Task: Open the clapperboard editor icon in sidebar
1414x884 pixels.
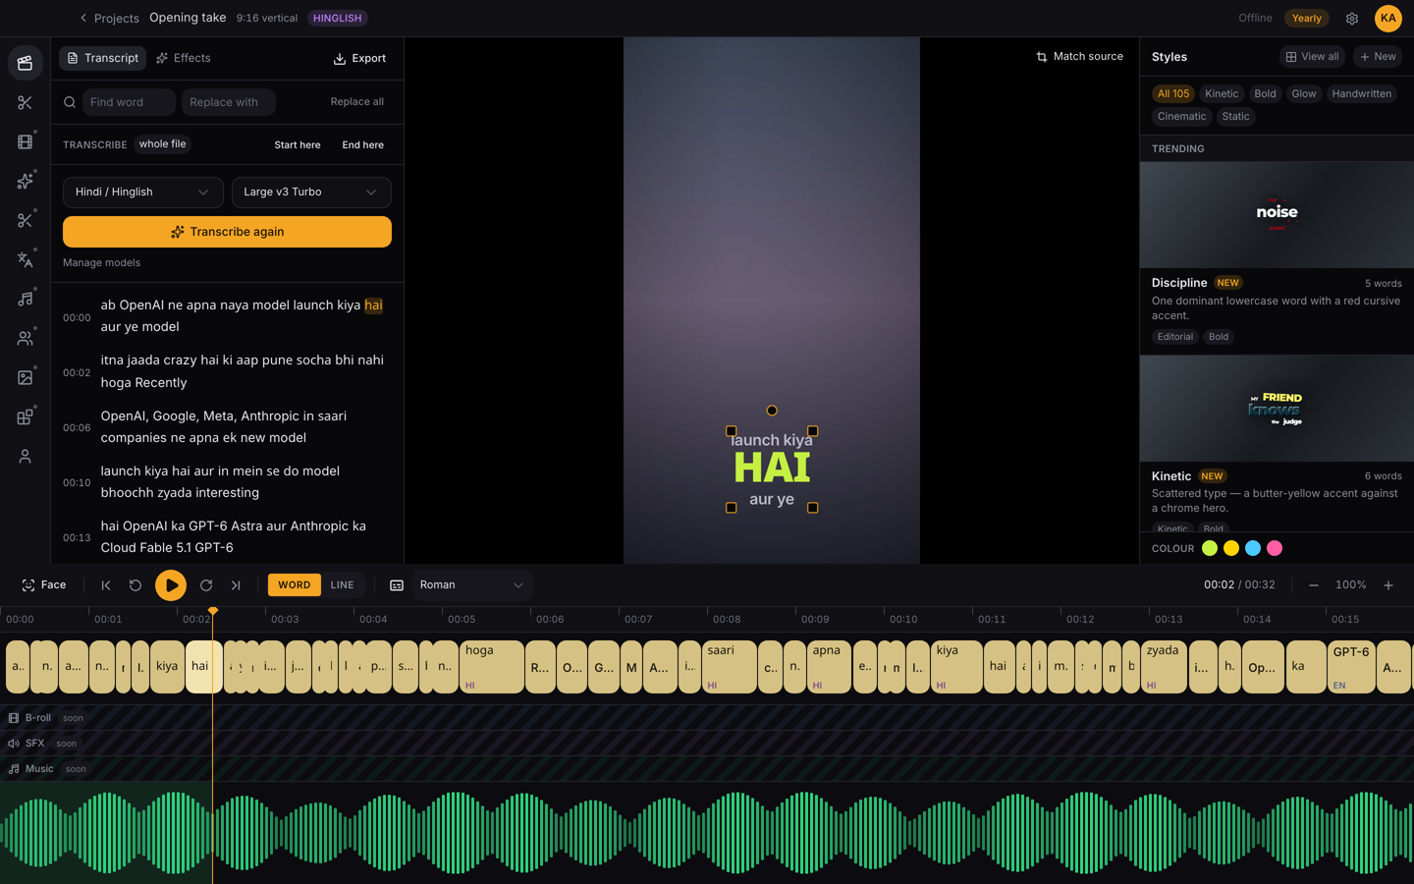Action: 25,63
